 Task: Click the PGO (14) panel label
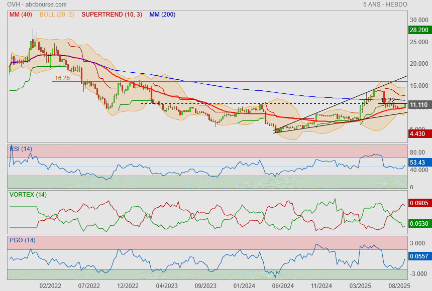pyautogui.click(x=22, y=240)
